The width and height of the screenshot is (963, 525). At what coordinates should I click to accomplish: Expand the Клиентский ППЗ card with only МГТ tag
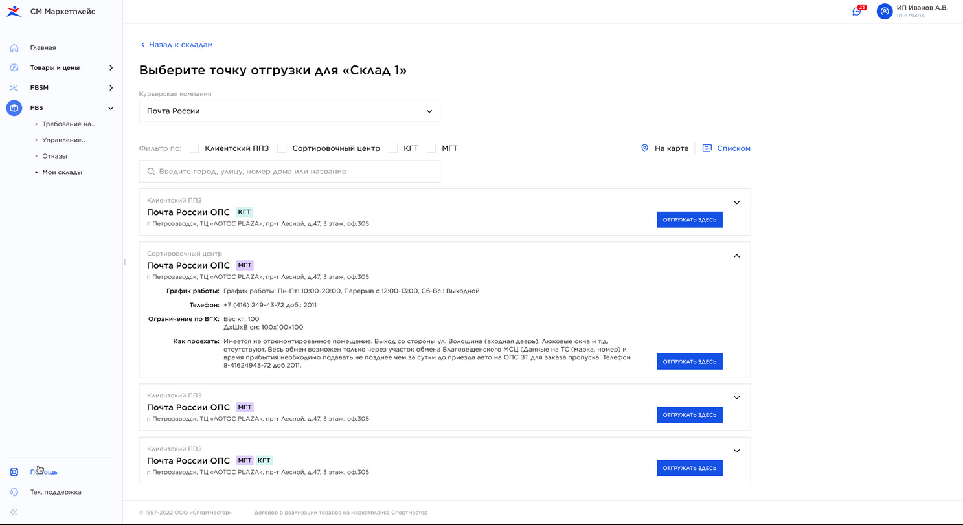[x=736, y=397]
